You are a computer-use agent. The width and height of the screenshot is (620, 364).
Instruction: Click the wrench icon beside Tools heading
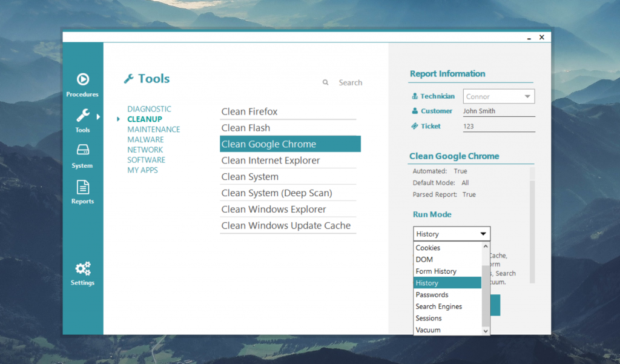click(x=128, y=79)
